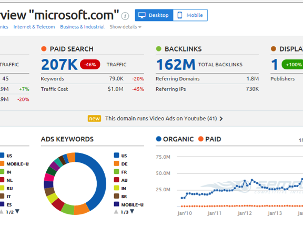Switch to Mobile view

click(x=190, y=15)
